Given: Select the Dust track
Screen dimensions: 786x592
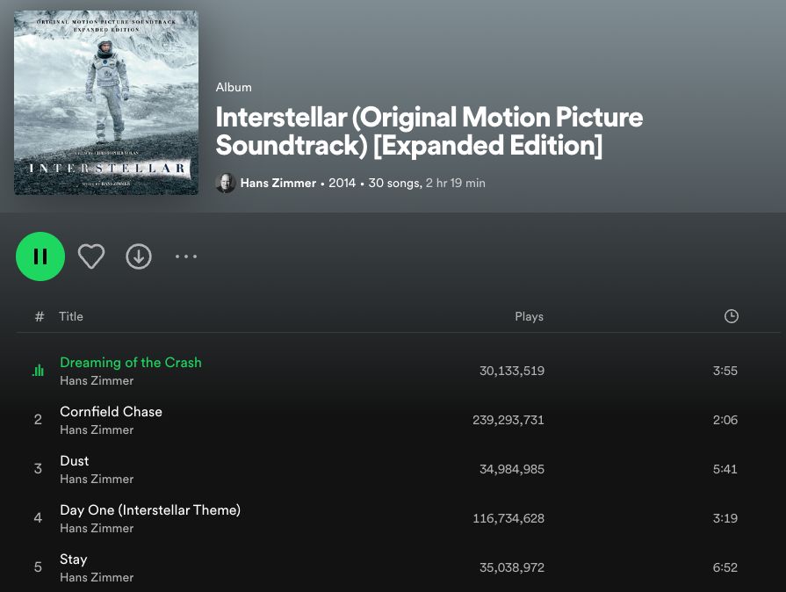Looking at the screenshot, I should [74, 460].
